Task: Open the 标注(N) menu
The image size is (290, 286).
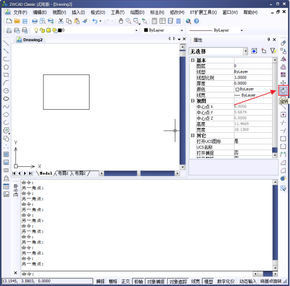Action: [x=157, y=13]
